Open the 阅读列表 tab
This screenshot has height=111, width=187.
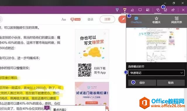176,20
